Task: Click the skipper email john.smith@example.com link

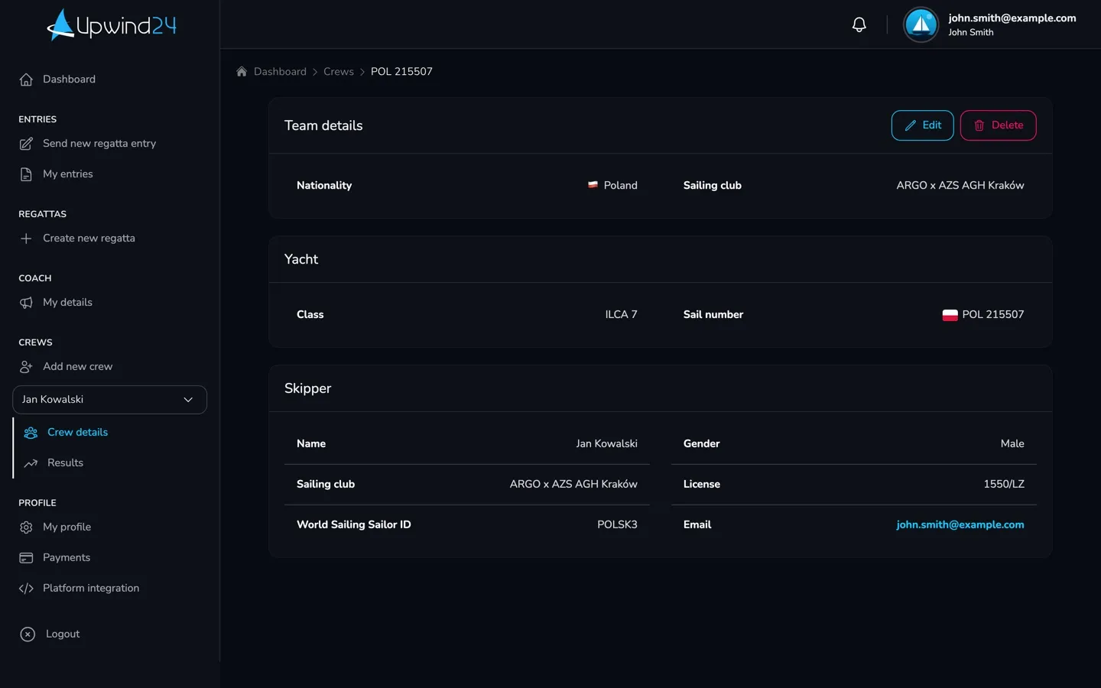Action: (960, 524)
